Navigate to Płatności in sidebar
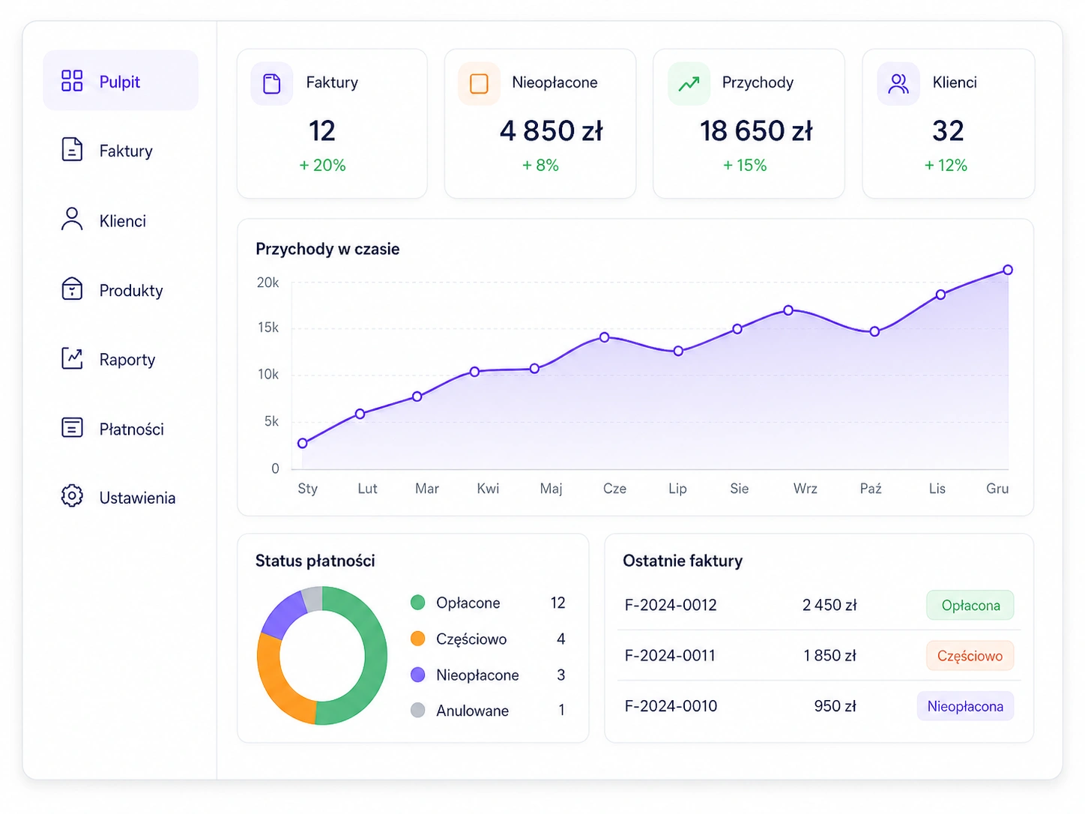 pos(121,429)
